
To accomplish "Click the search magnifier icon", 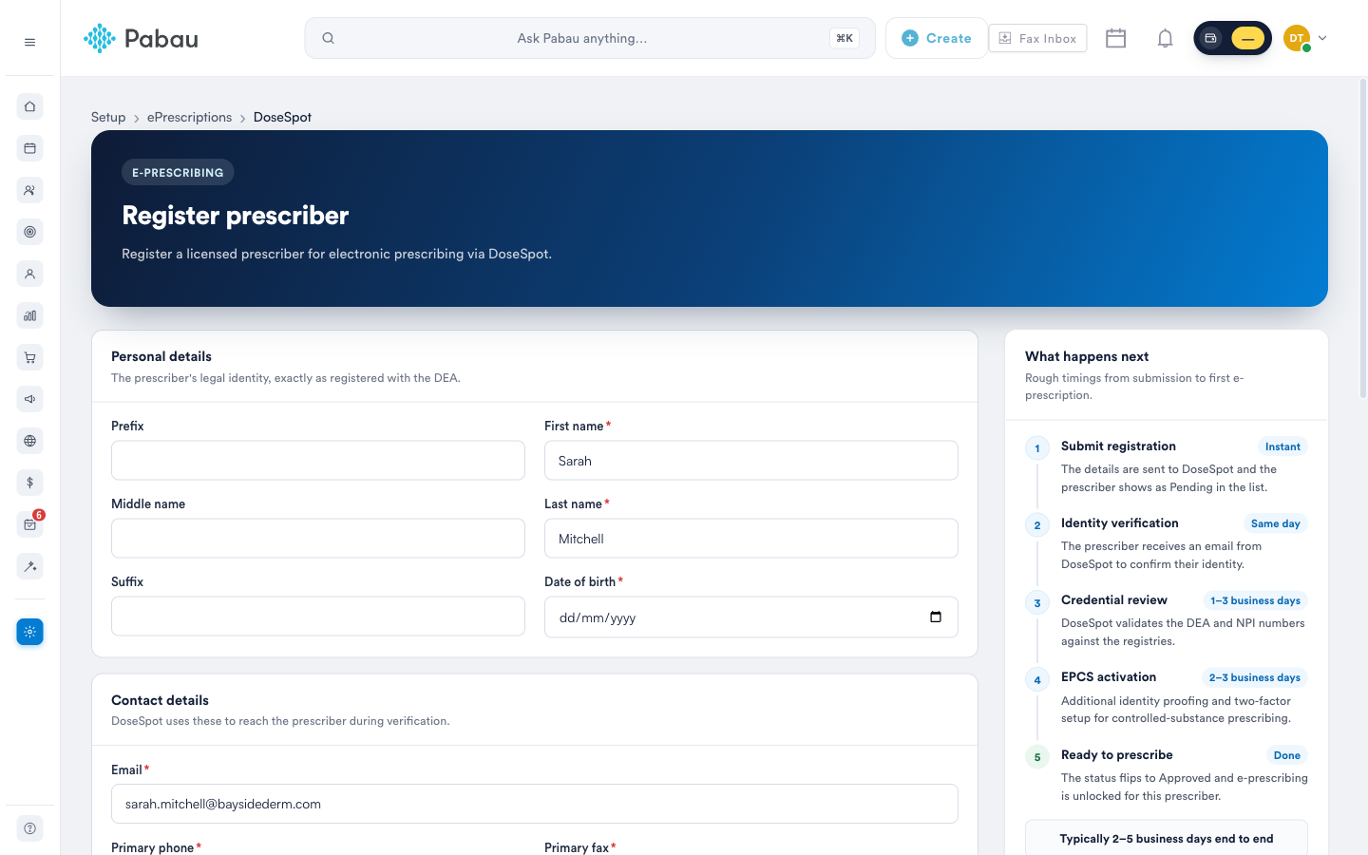I will point(328,38).
